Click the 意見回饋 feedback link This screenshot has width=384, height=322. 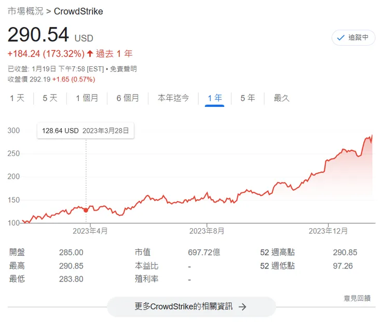point(357,298)
